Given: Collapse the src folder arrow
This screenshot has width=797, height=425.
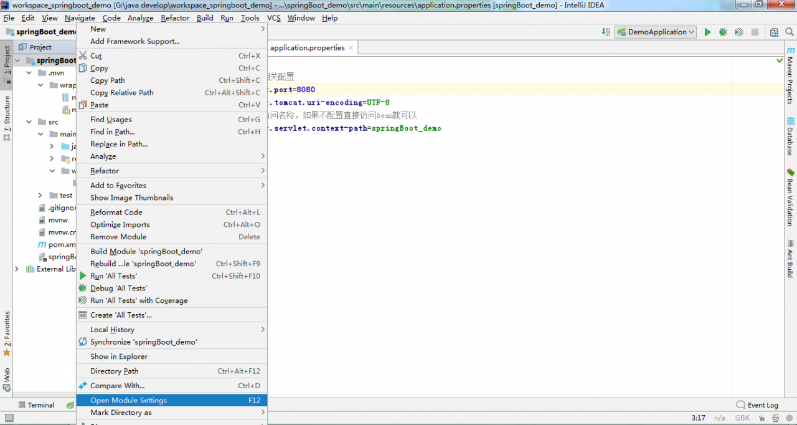Looking at the screenshot, I should point(29,122).
